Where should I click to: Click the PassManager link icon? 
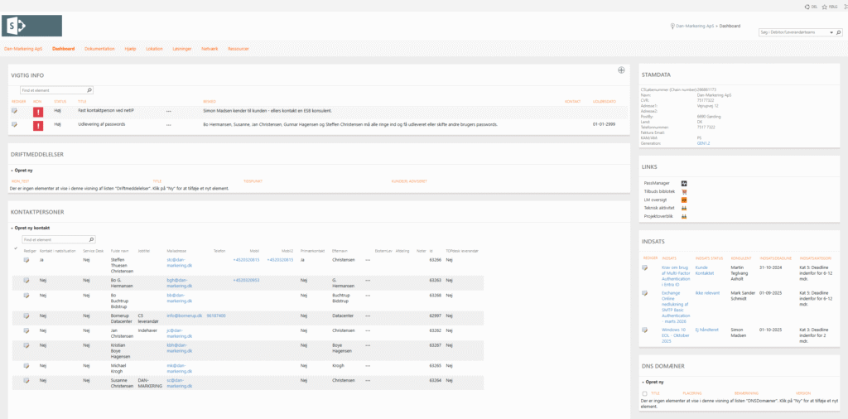(x=684, y=183)
